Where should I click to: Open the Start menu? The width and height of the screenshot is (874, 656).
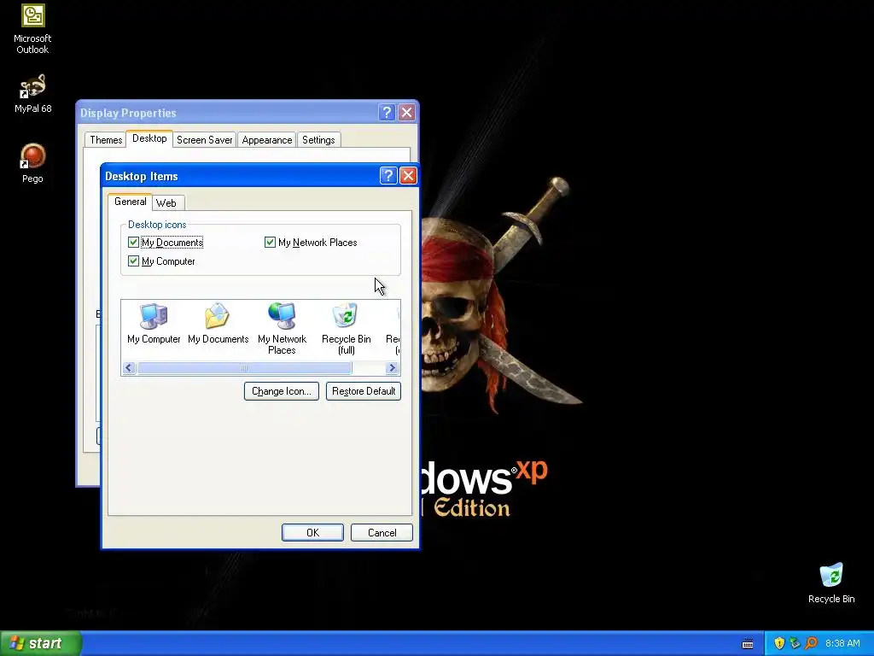coord(41,643)
